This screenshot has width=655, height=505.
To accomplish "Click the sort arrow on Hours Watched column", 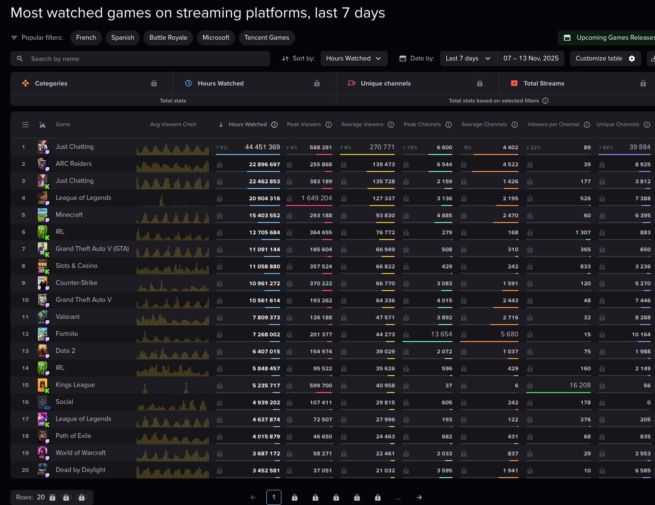I will click(x=221, y=125).
